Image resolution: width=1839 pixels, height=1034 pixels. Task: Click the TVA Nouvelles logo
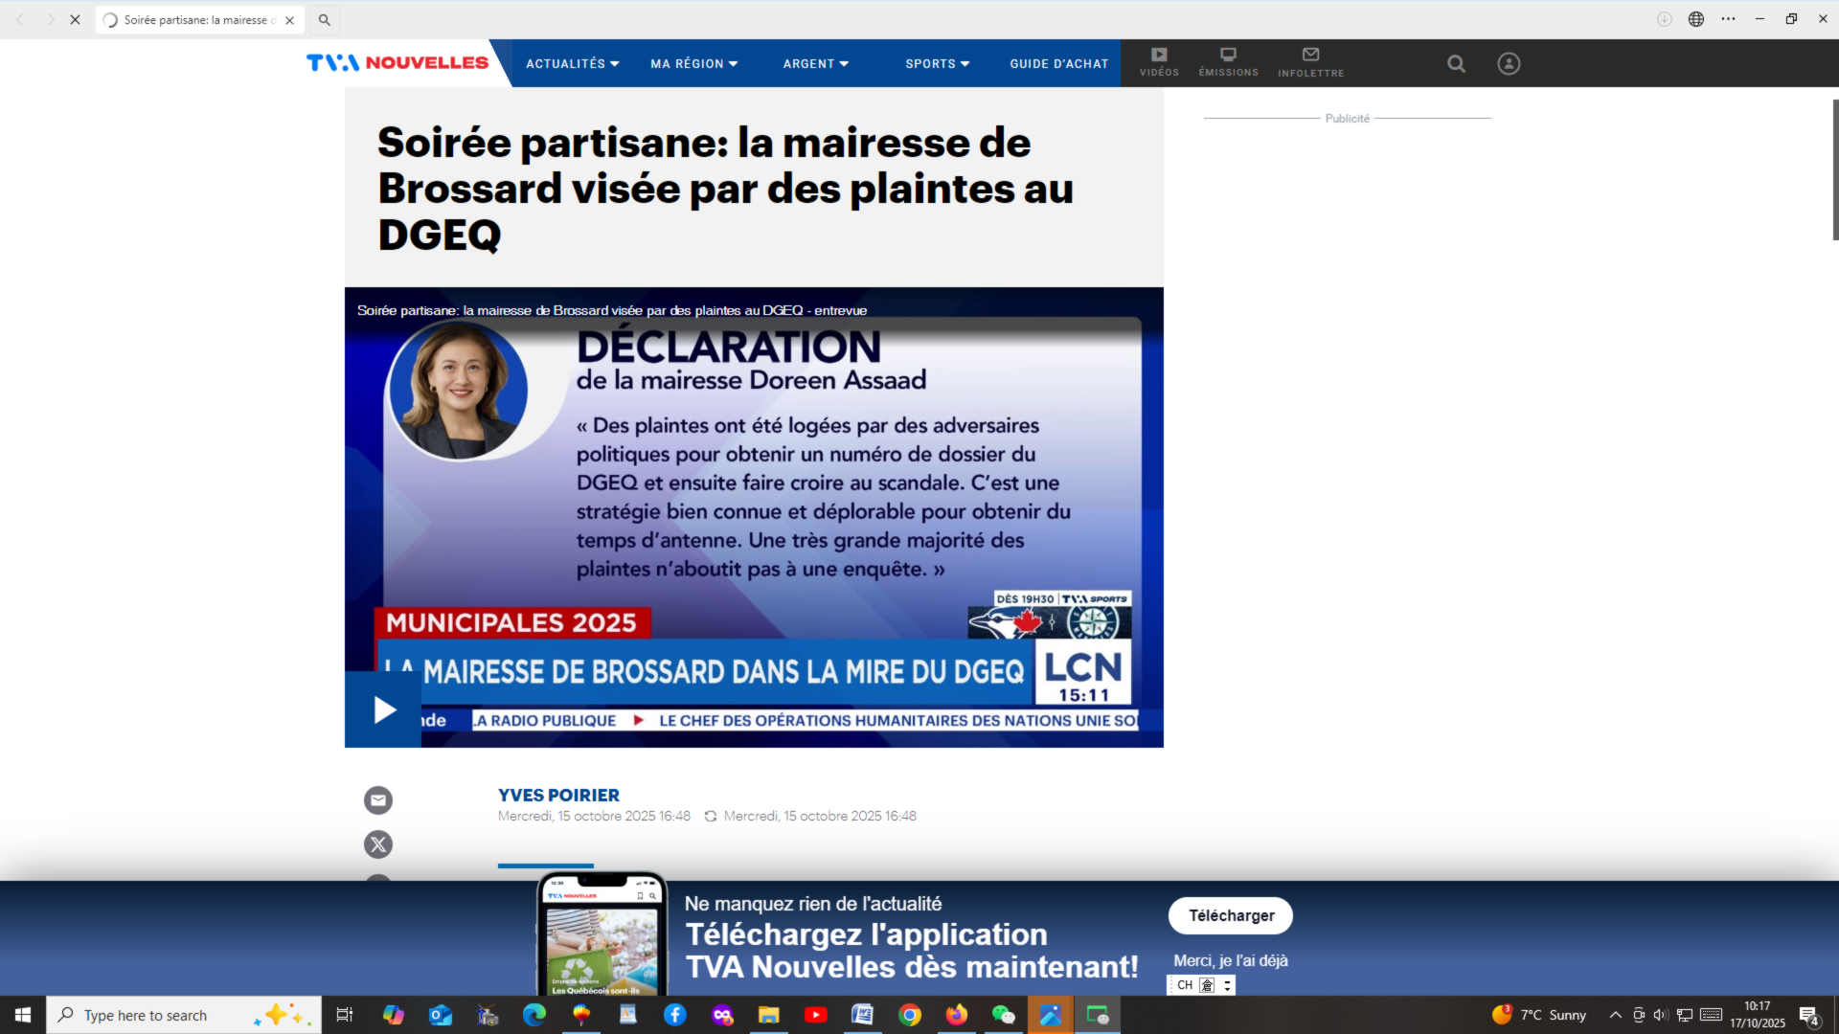pos(397,63)
